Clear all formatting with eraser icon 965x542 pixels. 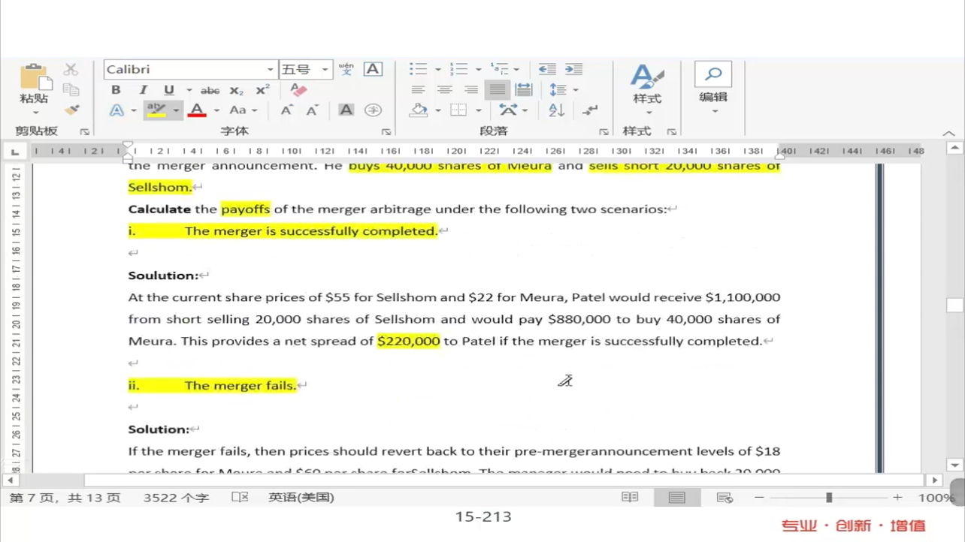pos(298,90)
